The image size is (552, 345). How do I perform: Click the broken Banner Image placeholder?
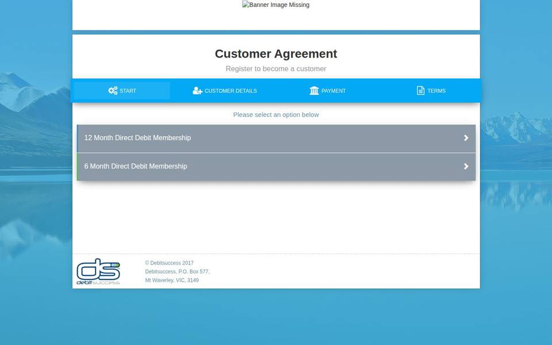(x=275, y=5)
